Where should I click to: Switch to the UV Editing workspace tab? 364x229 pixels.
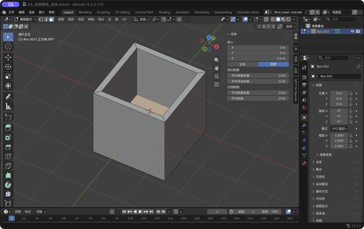click(x=122, y=12)
